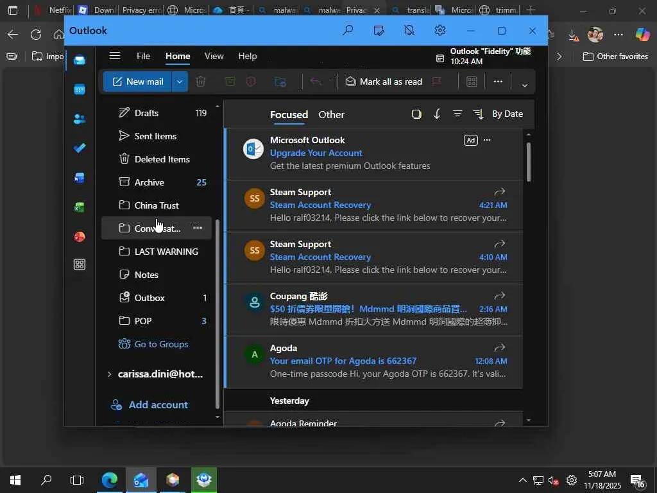Expand the carissa.dini@hot... account

(109, 374)
